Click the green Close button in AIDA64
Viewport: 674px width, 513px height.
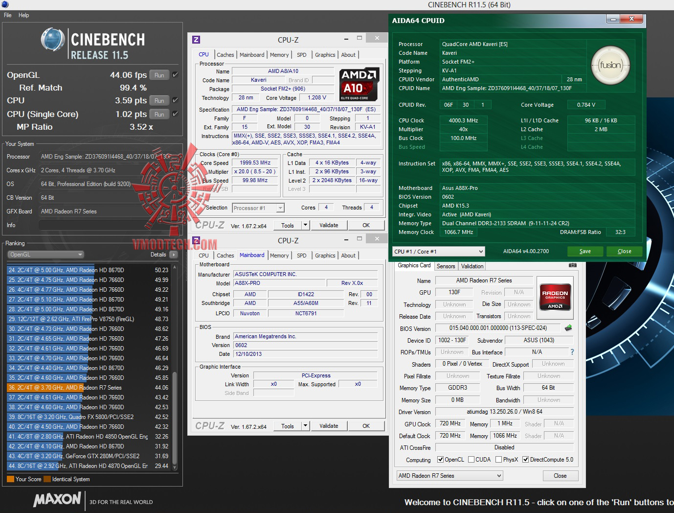(625, 251)
